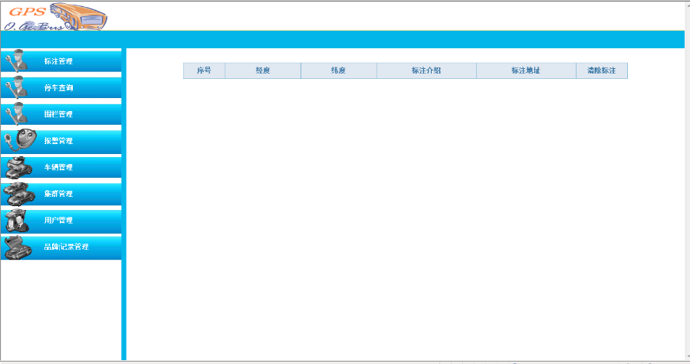Open 品牌|记录管理 menu item

coord(61,247)
